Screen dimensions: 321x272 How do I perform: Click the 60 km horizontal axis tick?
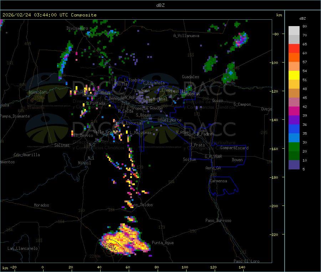click(x=128, y=267)
